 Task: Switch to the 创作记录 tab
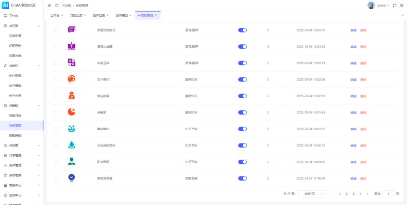(x=99, y=15)
